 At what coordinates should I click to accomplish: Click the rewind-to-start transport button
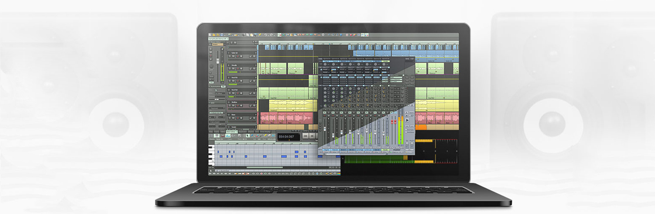coord(305,136)
